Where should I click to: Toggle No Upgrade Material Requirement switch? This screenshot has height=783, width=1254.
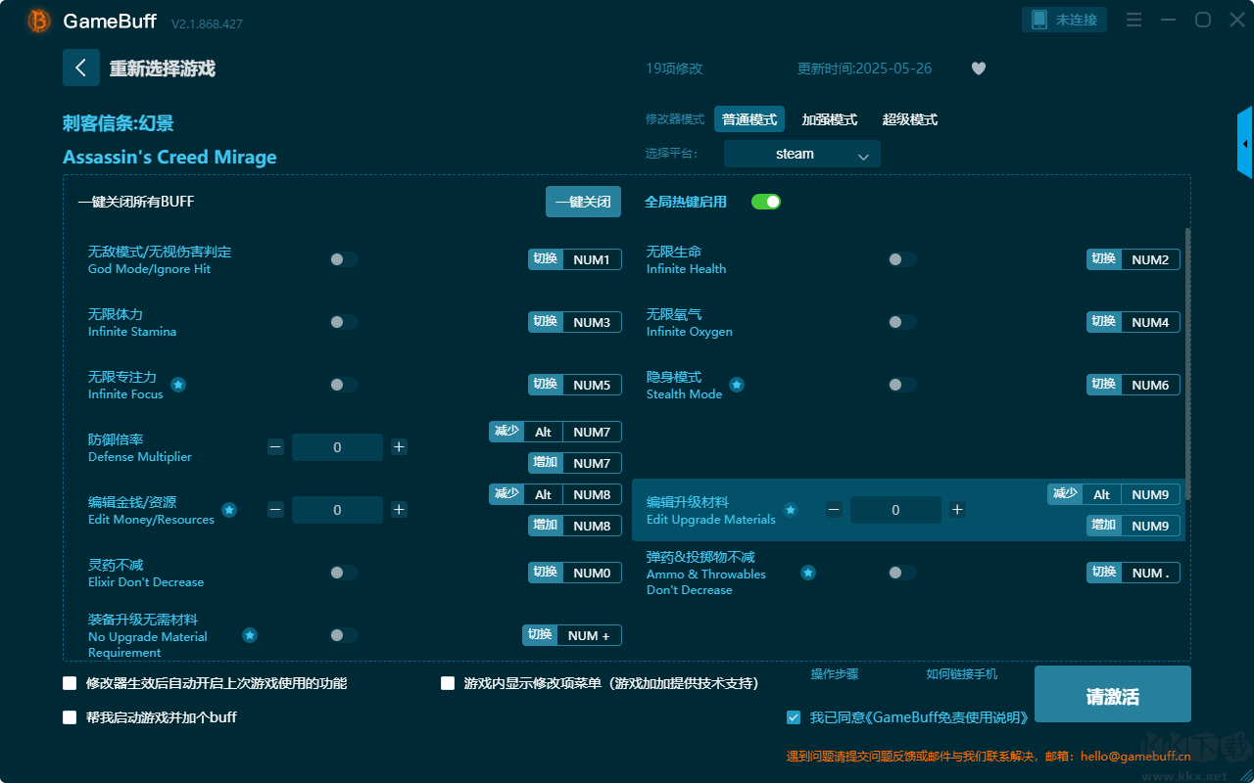pyautogui.click(x=344, y=635)
